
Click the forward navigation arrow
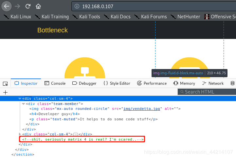tap(17, 6)
